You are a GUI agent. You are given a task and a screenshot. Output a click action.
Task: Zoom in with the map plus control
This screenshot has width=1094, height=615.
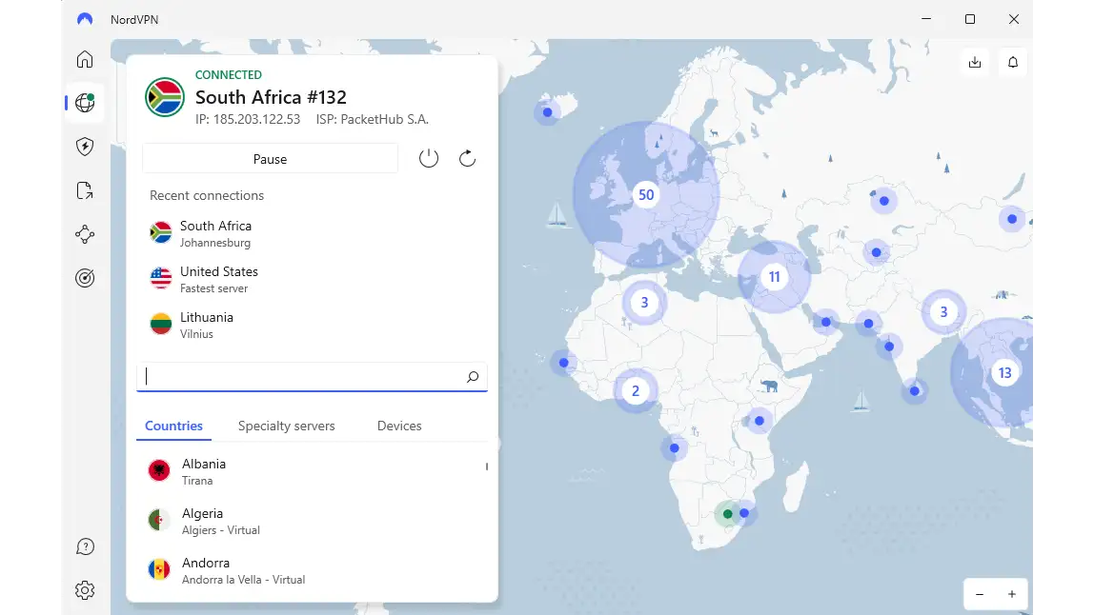[x=1013, y=593]
